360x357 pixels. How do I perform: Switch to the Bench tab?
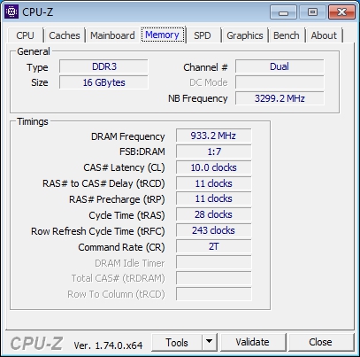[287, 35]
